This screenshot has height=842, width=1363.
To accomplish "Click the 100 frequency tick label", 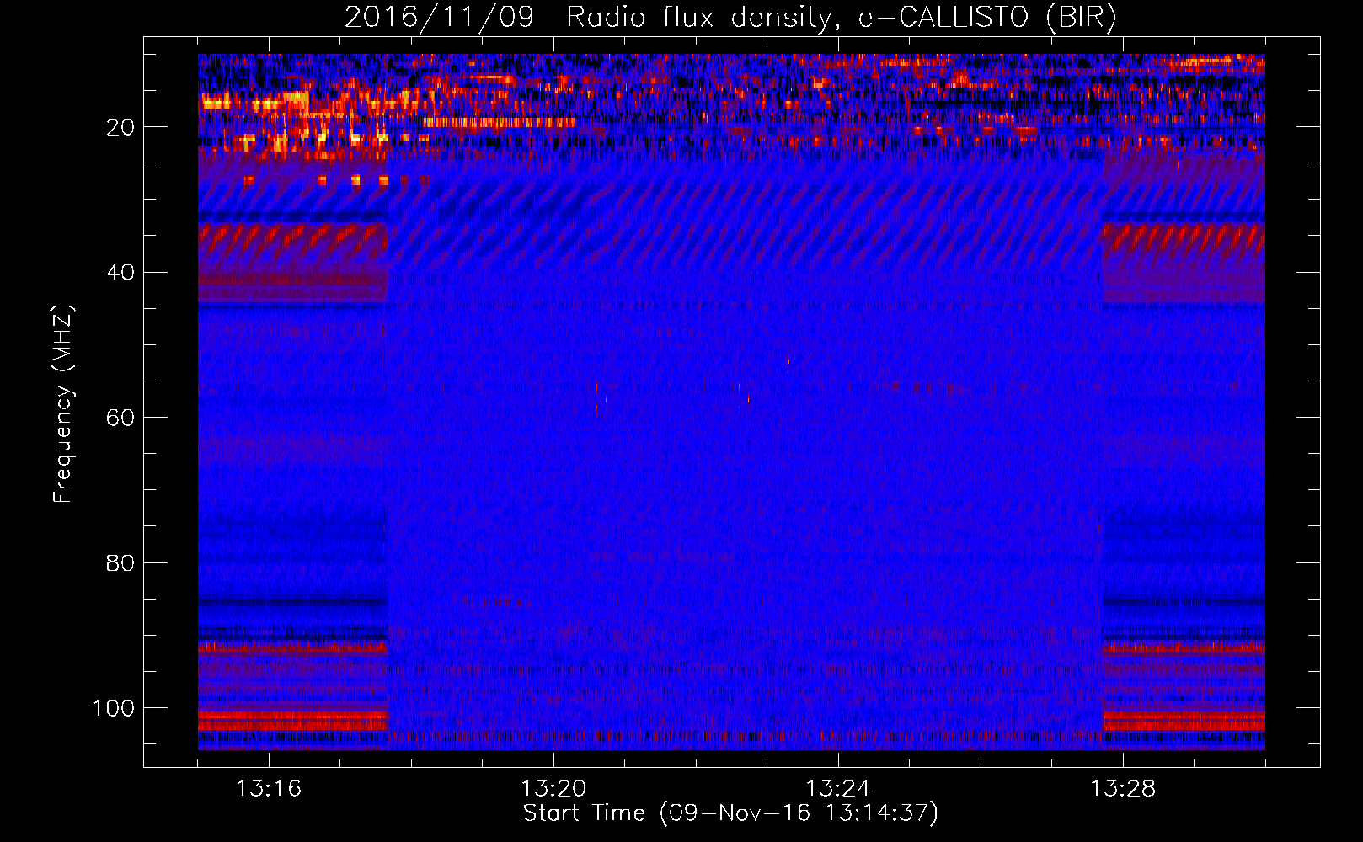I will [114, 708].
